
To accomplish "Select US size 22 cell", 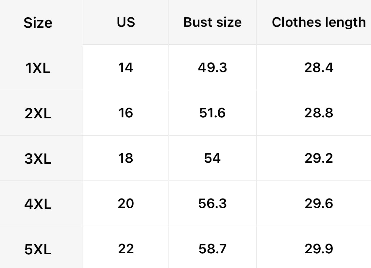I will coord(126,249).
